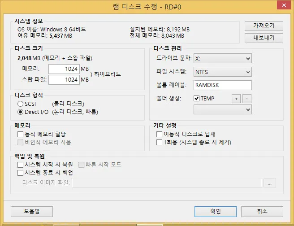Expand the NTFS file system dropdown
294x226 pixels.
coord(222,72)
